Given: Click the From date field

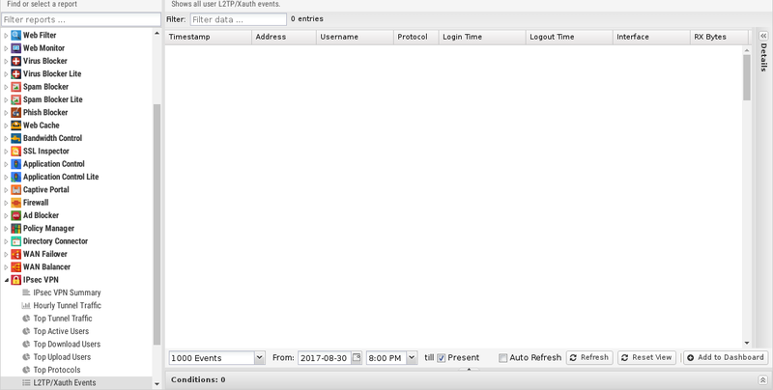Looking at the screenshot, I should (x=325, y=358).
